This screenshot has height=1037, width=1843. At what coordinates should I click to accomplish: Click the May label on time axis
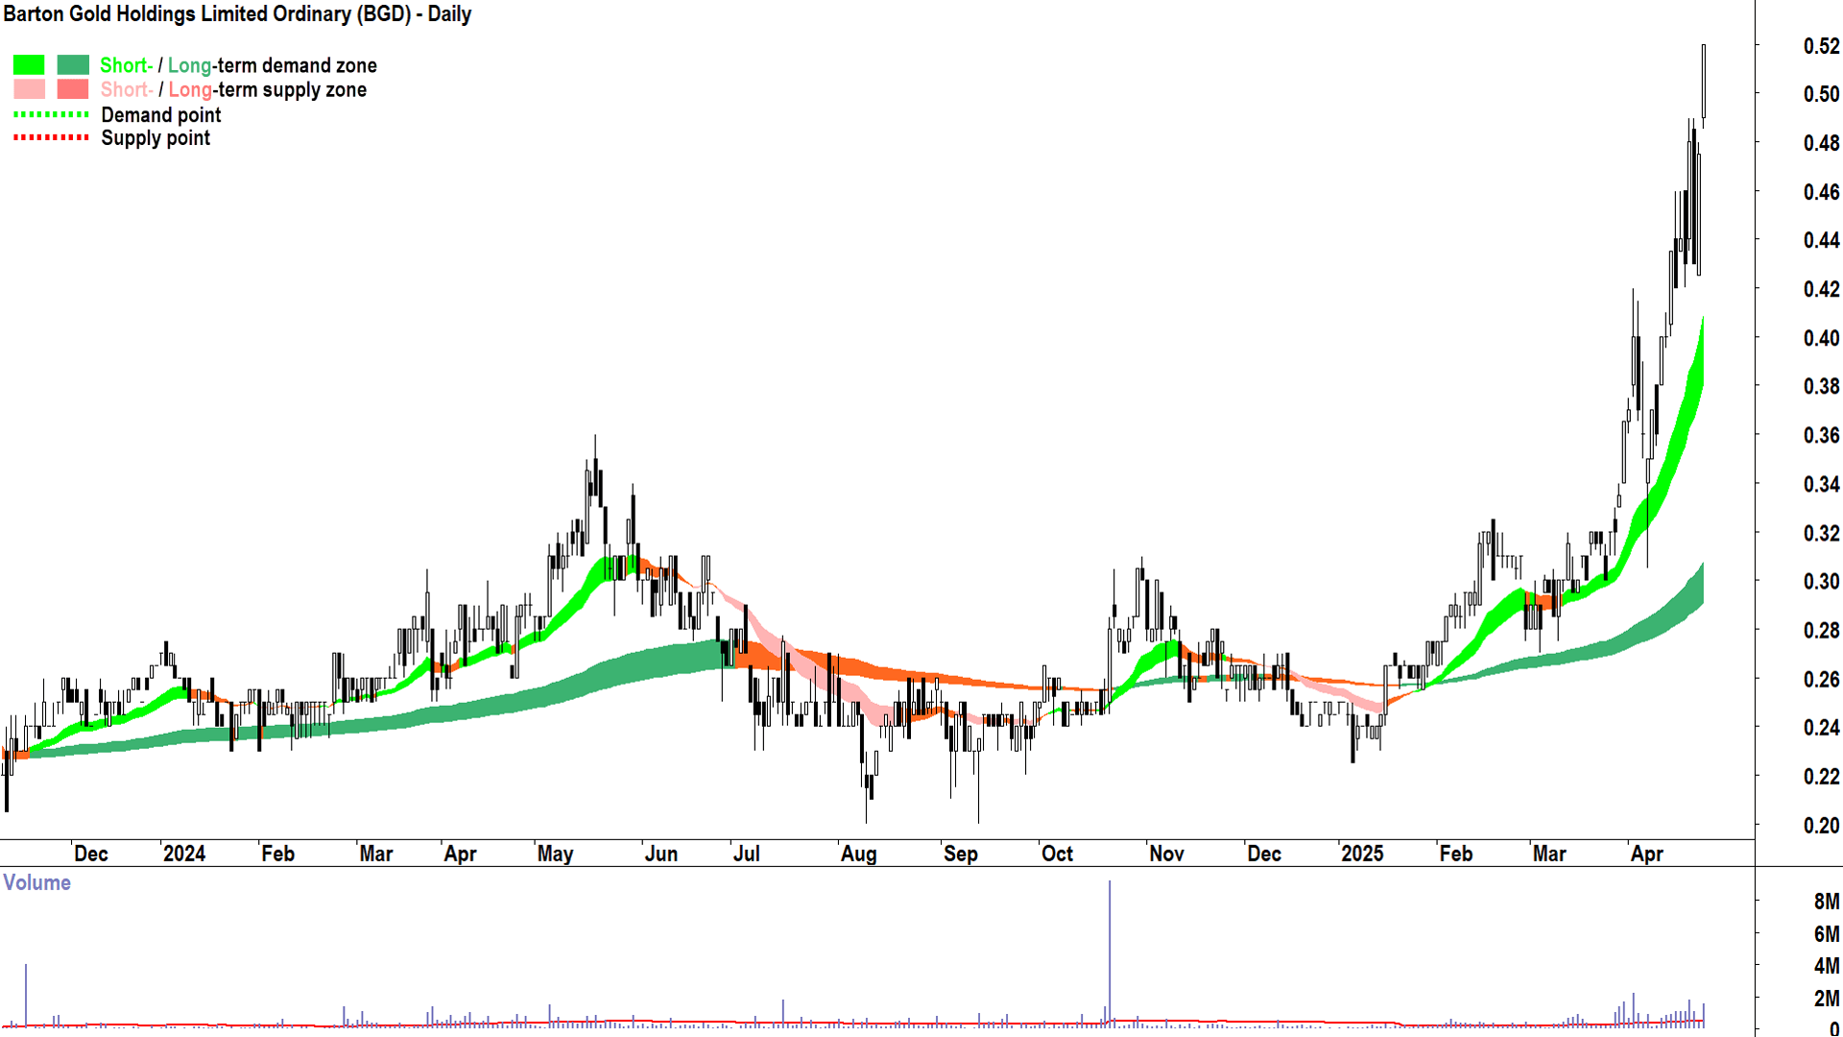(x=555, y=854)
